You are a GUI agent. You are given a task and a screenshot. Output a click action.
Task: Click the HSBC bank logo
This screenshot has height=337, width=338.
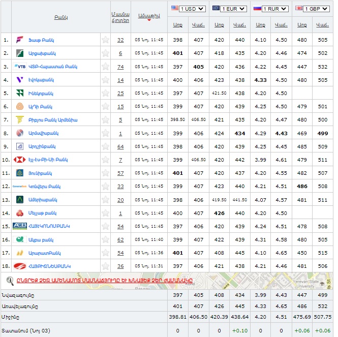point(20,160)
